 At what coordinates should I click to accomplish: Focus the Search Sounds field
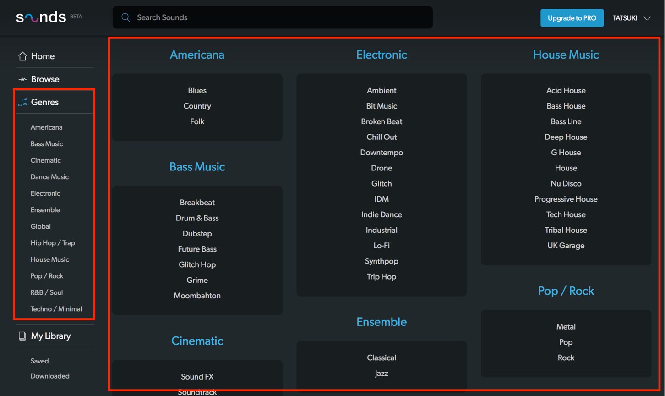coord(273,17)
